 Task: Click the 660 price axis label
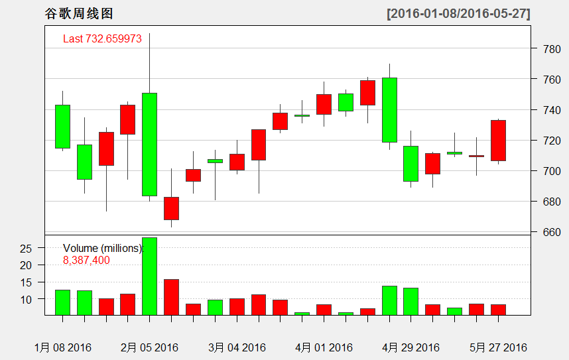(x=552, y=232)
